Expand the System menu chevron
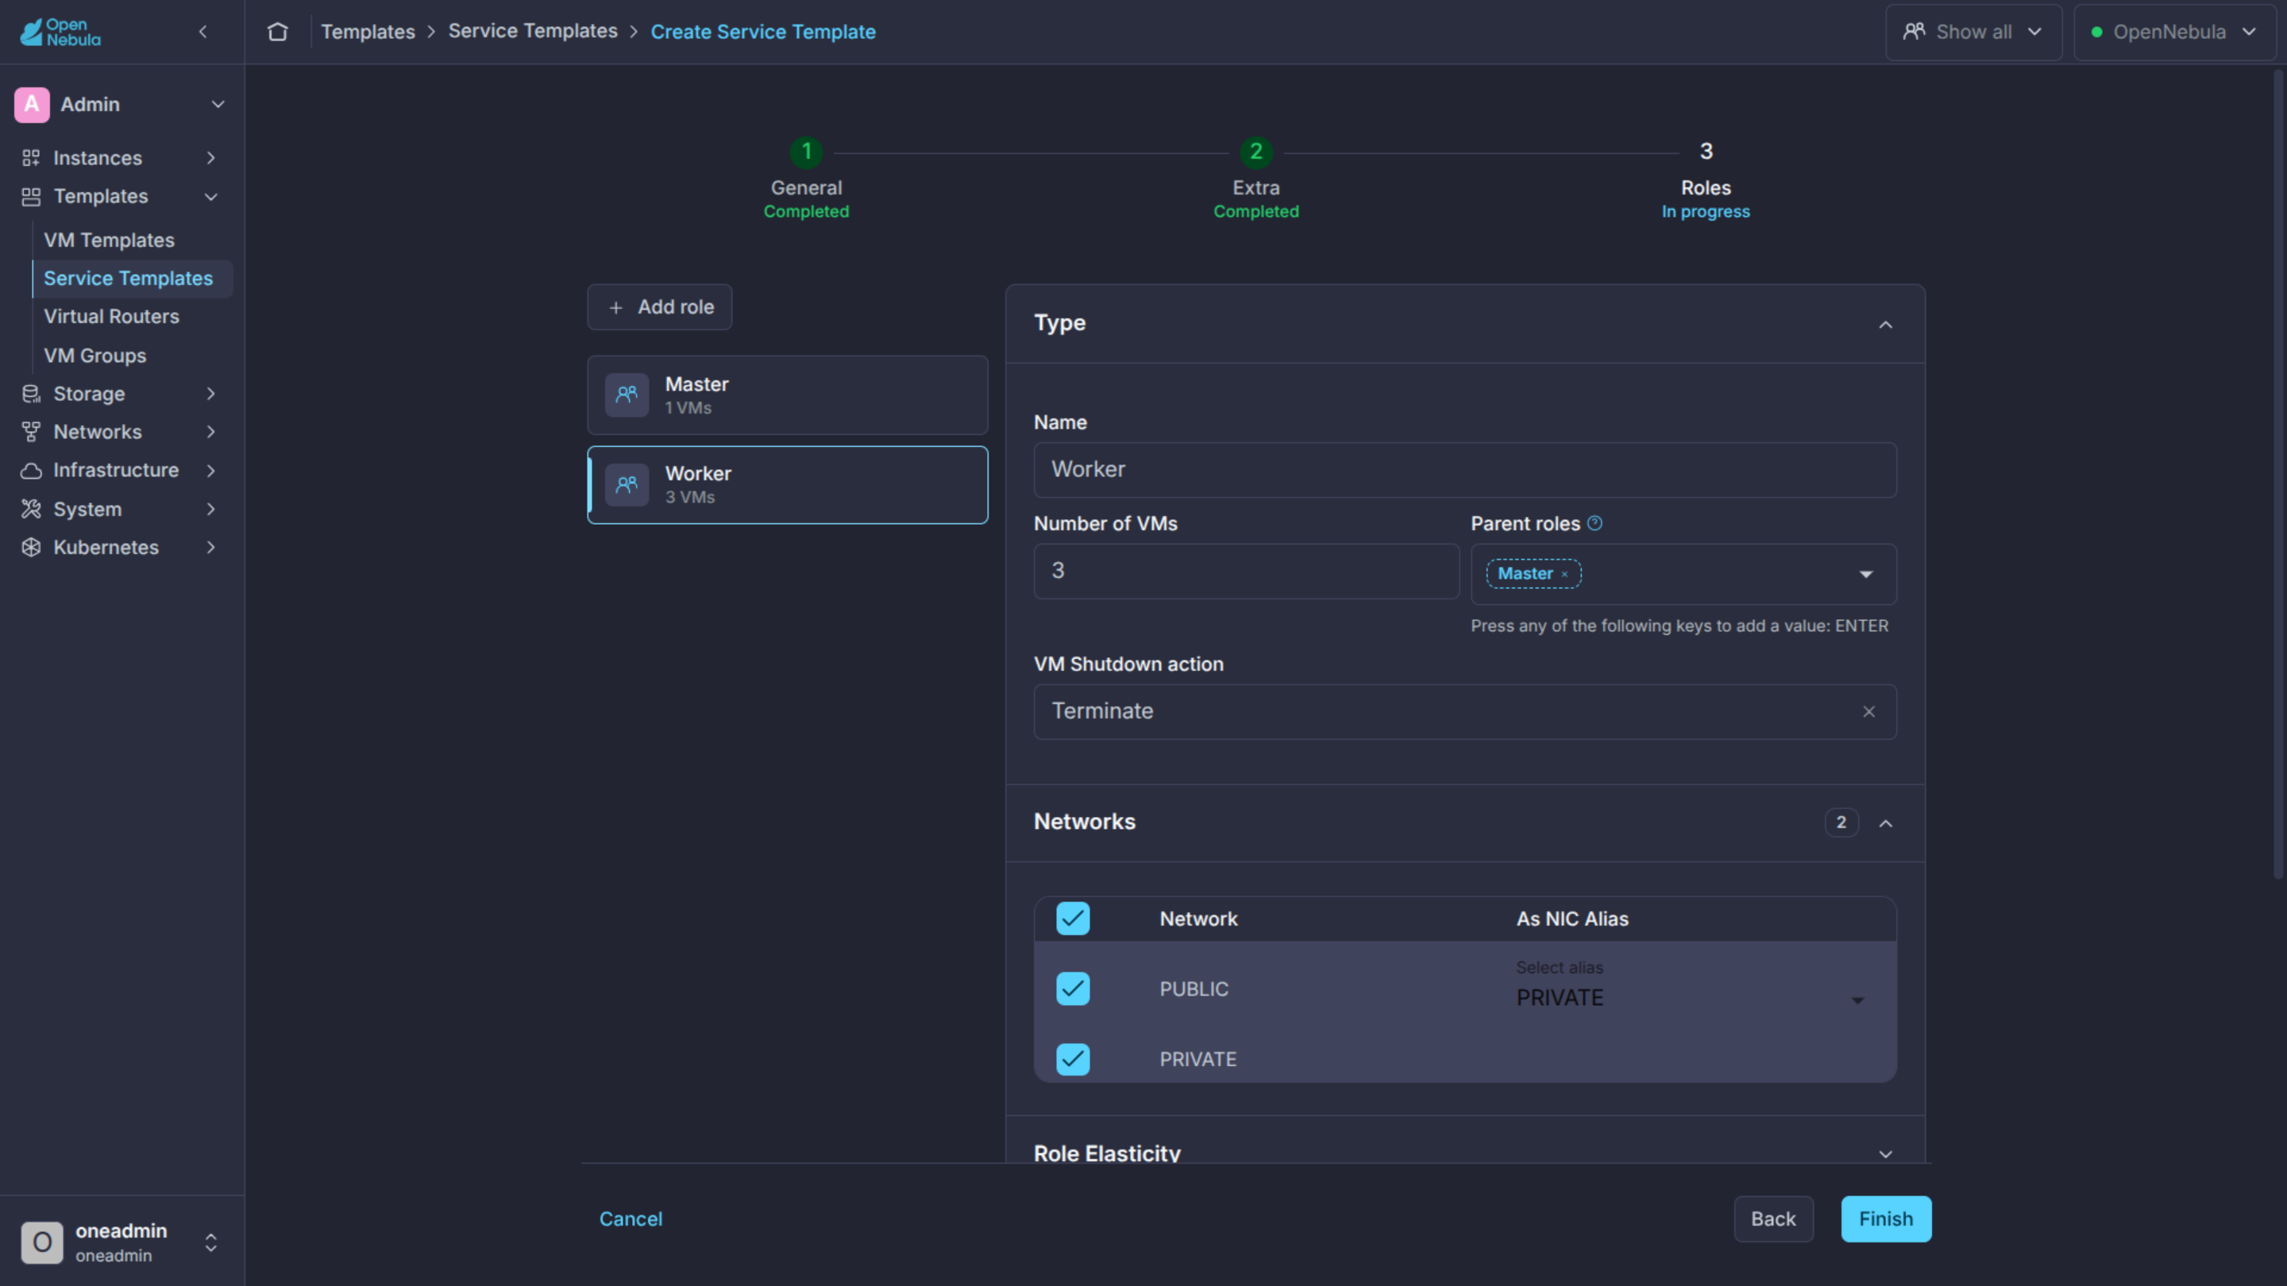 click(210, 510)
